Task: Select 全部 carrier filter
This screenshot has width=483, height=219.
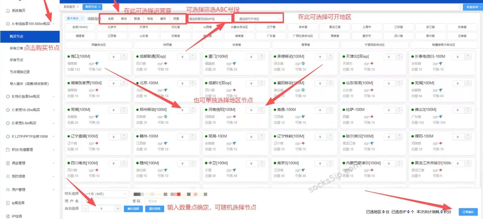Action: click(x=111, y=19)
